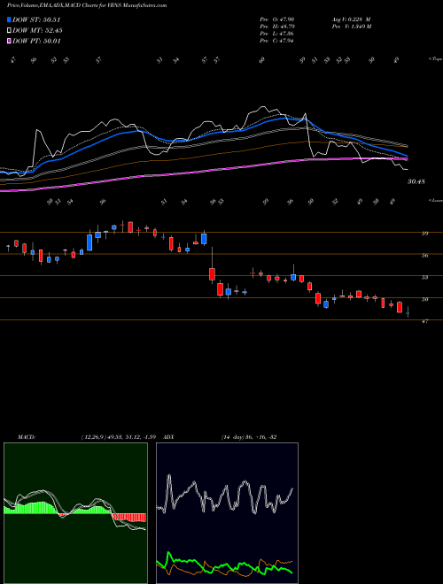Click the 53 price axis label
Image resolution: width=443 pixels, height=584 pixels.
pos(425,278)
